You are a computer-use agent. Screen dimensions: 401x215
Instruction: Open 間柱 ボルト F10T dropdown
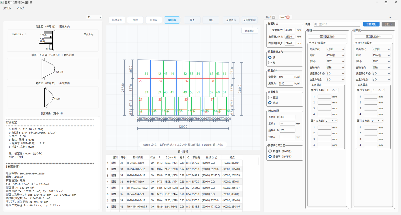[335, 61]
